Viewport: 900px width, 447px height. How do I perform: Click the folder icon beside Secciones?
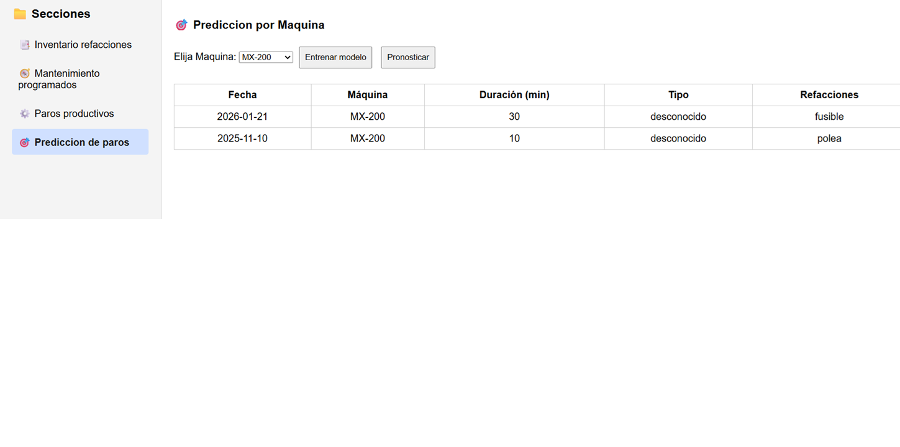tap(19, 12)
